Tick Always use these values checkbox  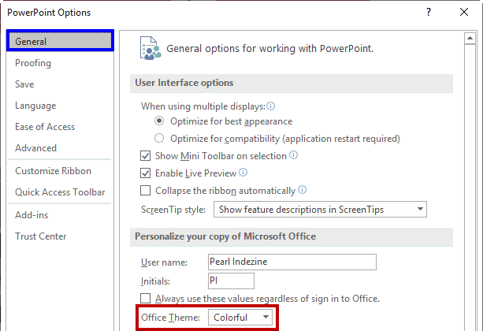click(x=146, y=299)
